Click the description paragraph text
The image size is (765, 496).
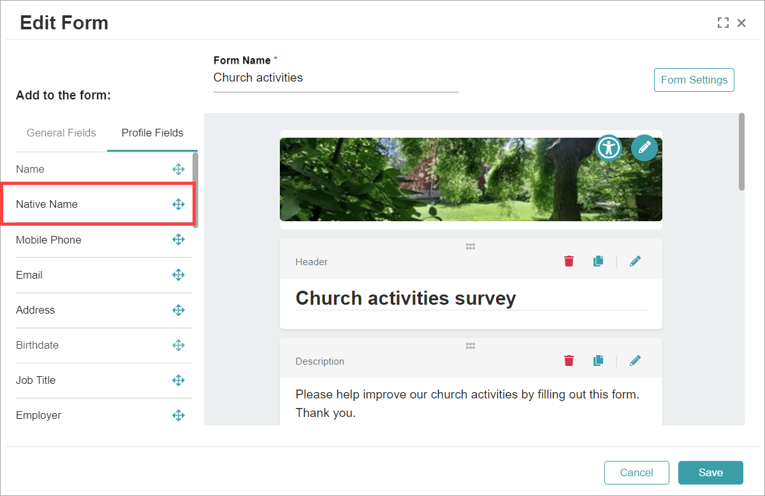click(x=467, y=404)
